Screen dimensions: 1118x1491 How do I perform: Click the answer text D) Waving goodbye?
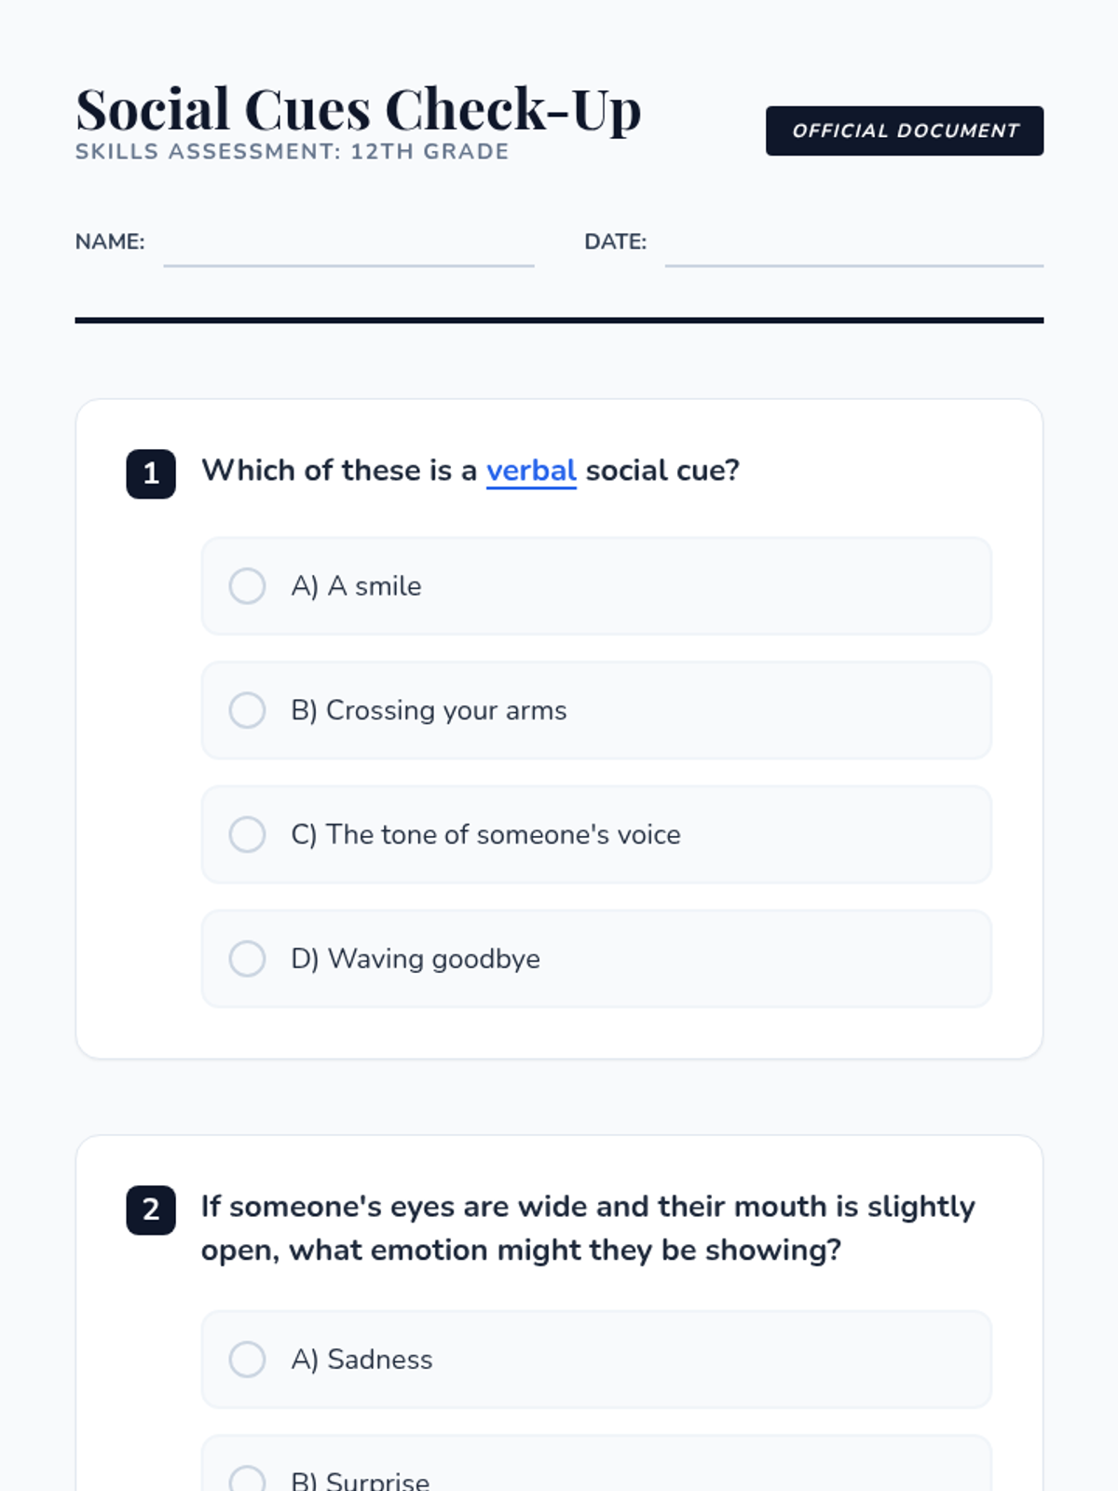(416, 958)
